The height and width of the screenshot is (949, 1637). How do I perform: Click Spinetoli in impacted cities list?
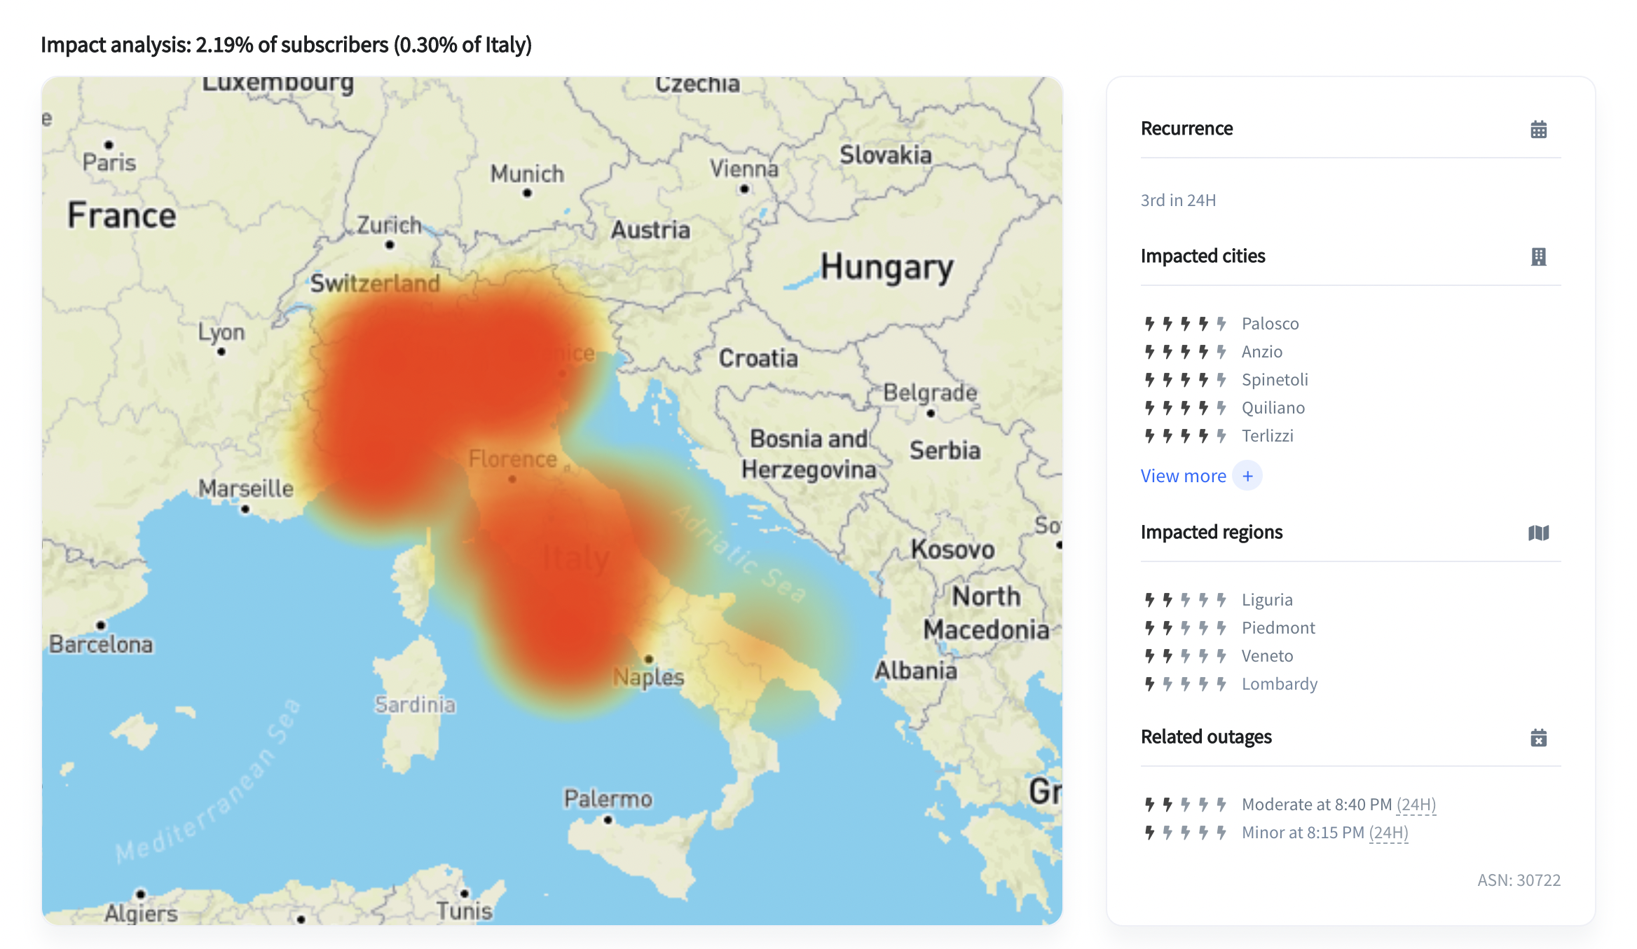(1275, 380)
